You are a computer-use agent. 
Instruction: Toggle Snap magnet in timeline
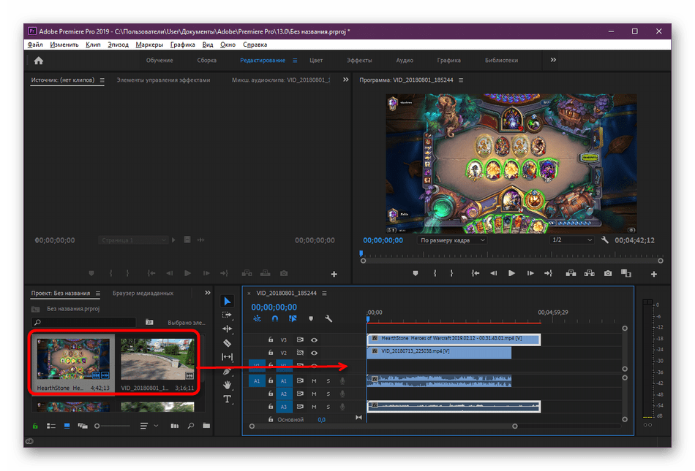click(275, 318)
